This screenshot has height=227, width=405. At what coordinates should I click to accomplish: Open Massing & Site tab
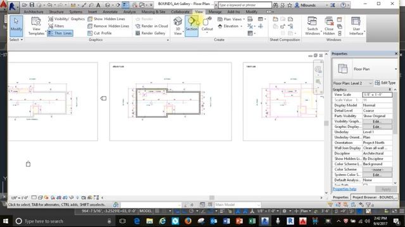[153, 12]
